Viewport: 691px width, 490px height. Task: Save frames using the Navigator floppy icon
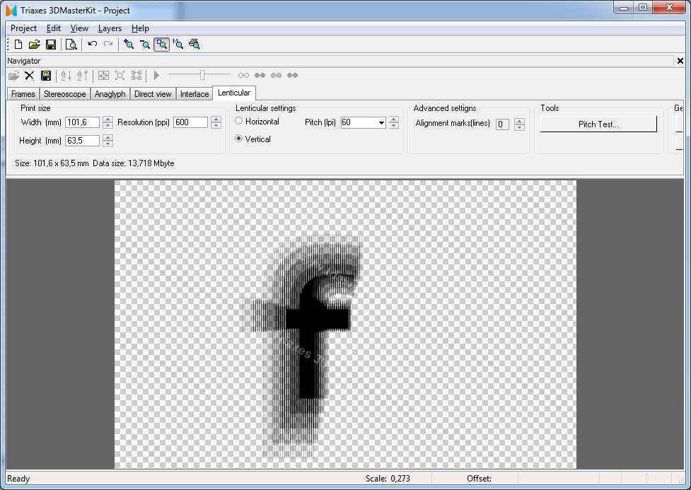pos(46,76)
